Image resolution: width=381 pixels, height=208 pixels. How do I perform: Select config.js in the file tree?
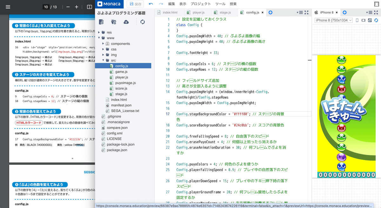point(123,66)
